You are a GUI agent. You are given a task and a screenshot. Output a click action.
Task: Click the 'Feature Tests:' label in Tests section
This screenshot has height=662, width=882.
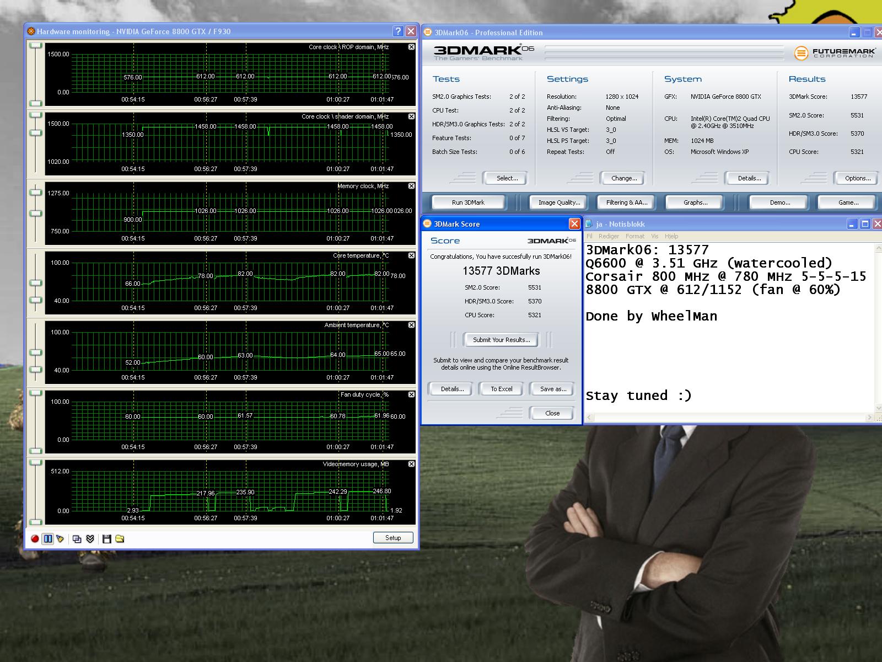click(451, 138)
